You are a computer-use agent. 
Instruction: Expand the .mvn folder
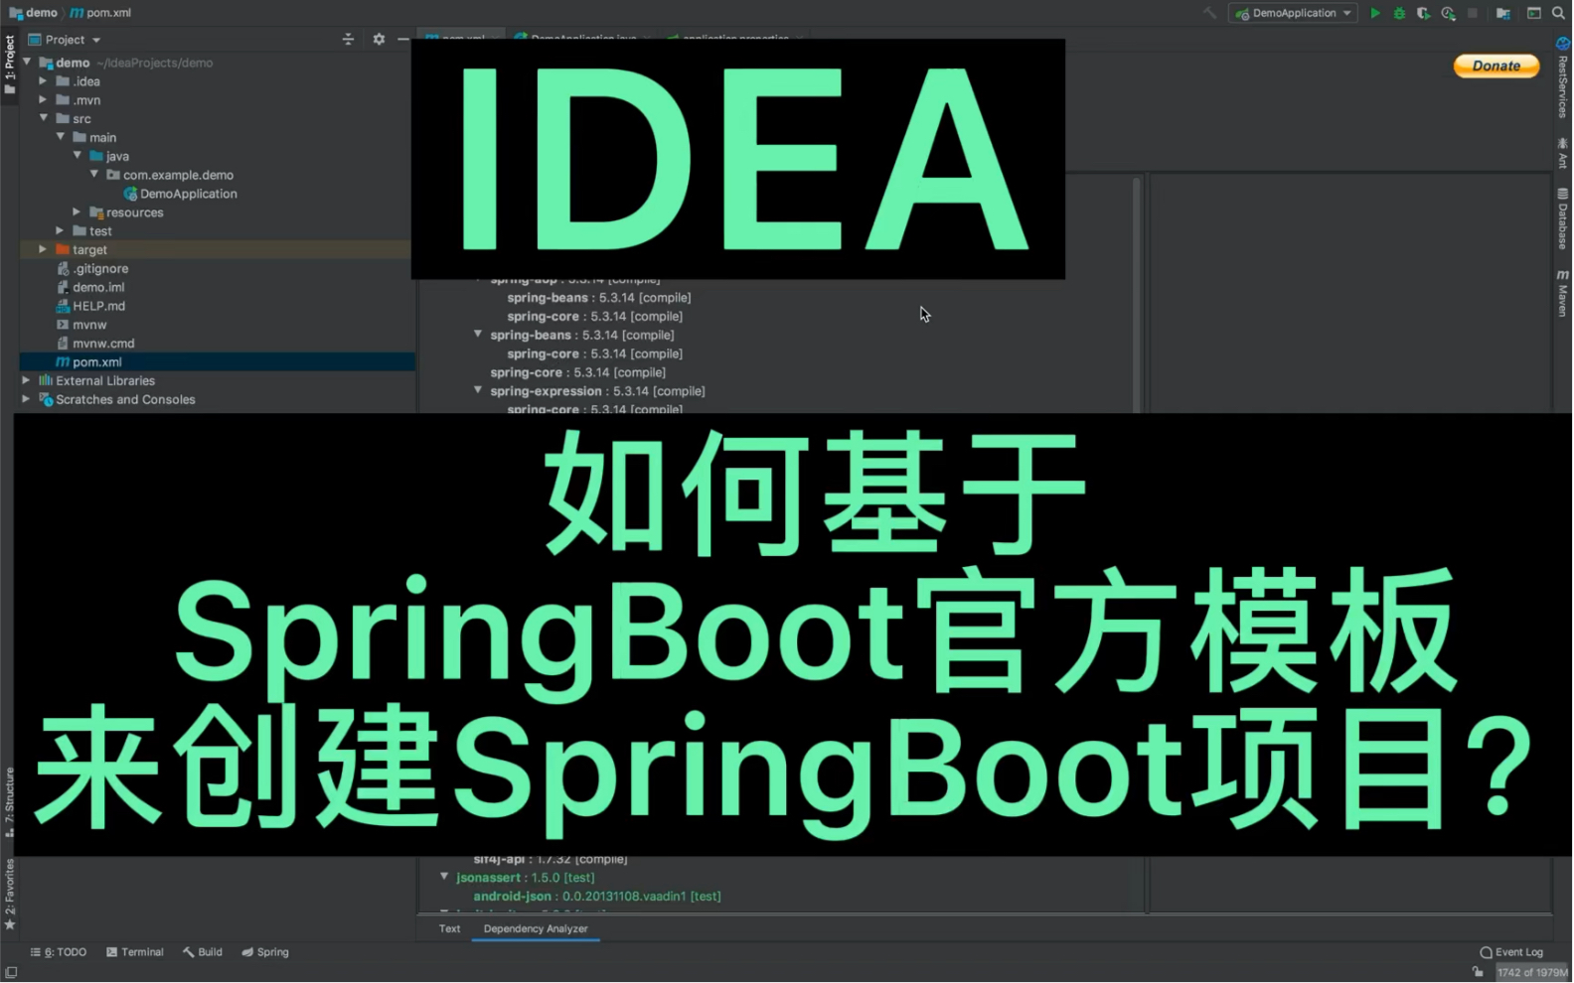pos(43,100)
